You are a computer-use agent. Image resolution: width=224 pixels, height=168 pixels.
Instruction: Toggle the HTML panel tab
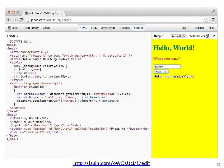pos(83,28)
